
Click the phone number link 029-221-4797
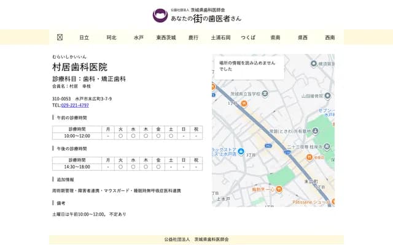(75, 105)
